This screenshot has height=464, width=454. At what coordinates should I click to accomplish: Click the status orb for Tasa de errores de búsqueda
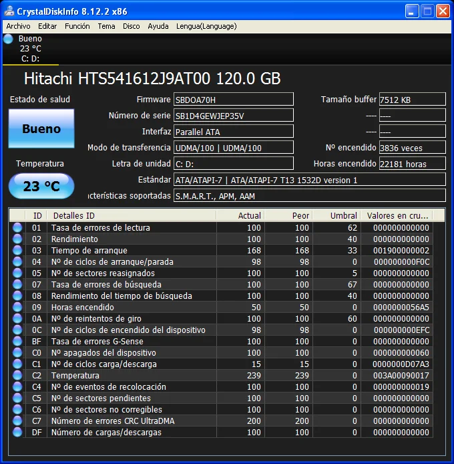pyautogui.click(x=17, y=284)
